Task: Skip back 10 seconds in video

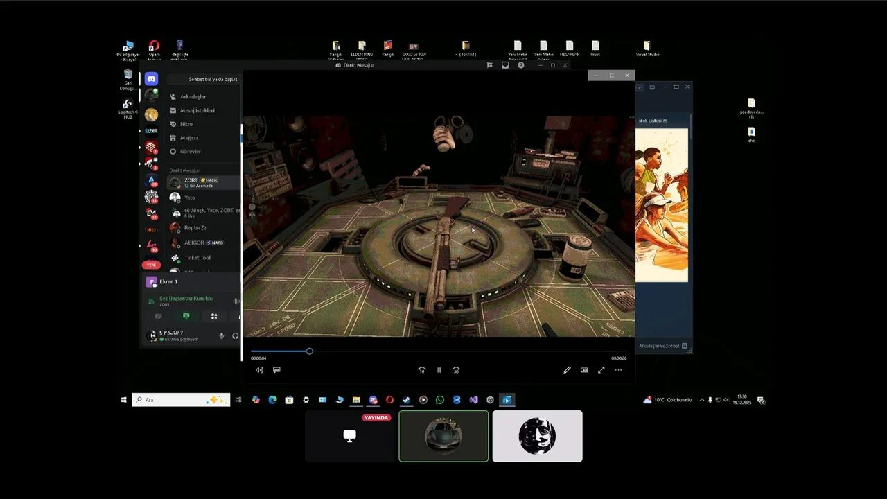Action: (x=421, y=370)
